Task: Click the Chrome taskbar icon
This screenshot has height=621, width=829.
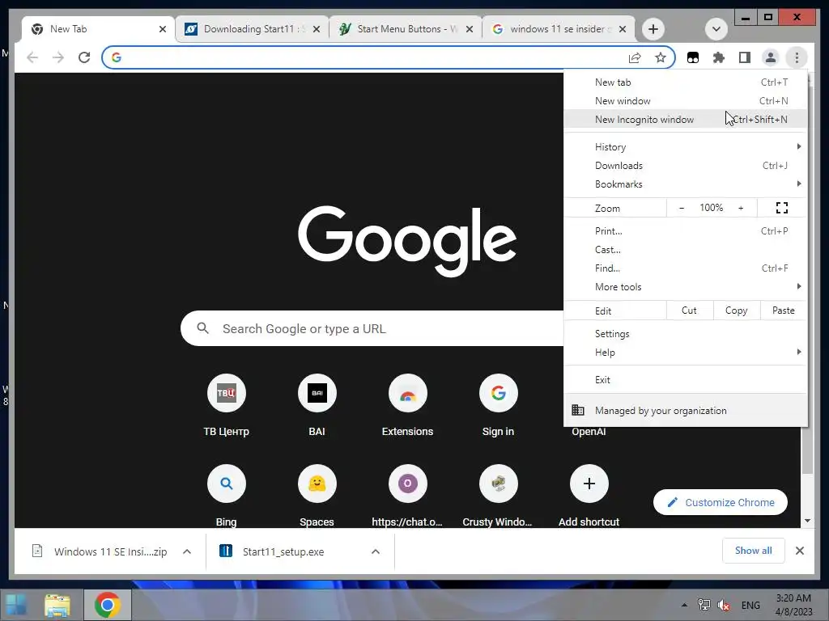Action: (108, 605)
